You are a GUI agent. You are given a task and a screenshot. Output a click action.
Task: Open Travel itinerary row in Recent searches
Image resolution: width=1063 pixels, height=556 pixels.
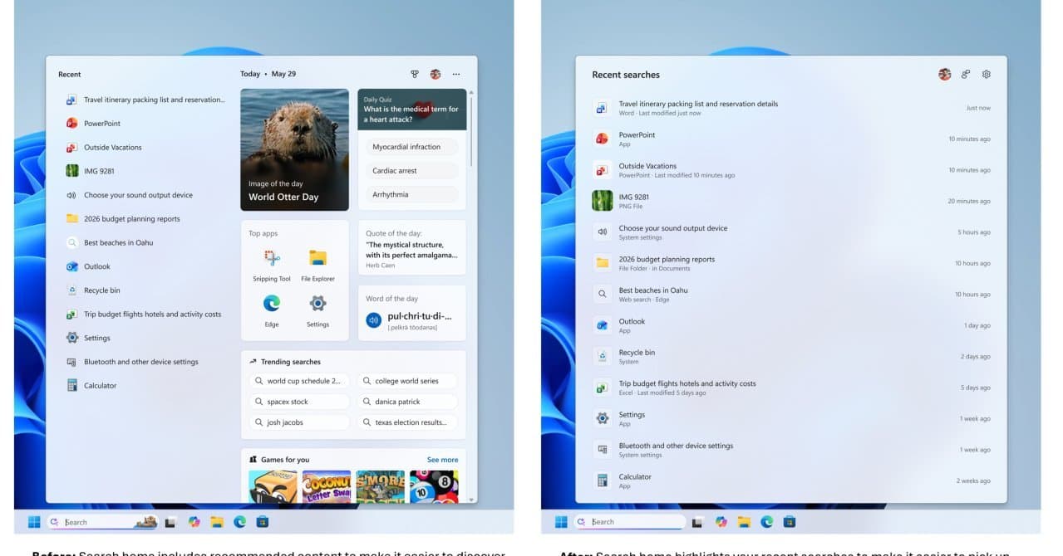click(x=791, y=108)
